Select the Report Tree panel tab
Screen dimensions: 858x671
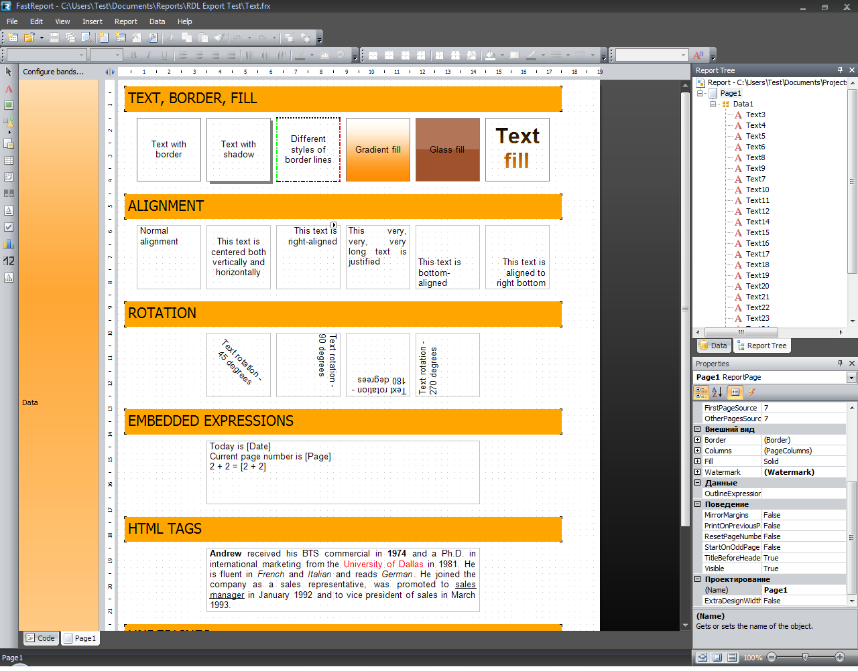[762, 346]
